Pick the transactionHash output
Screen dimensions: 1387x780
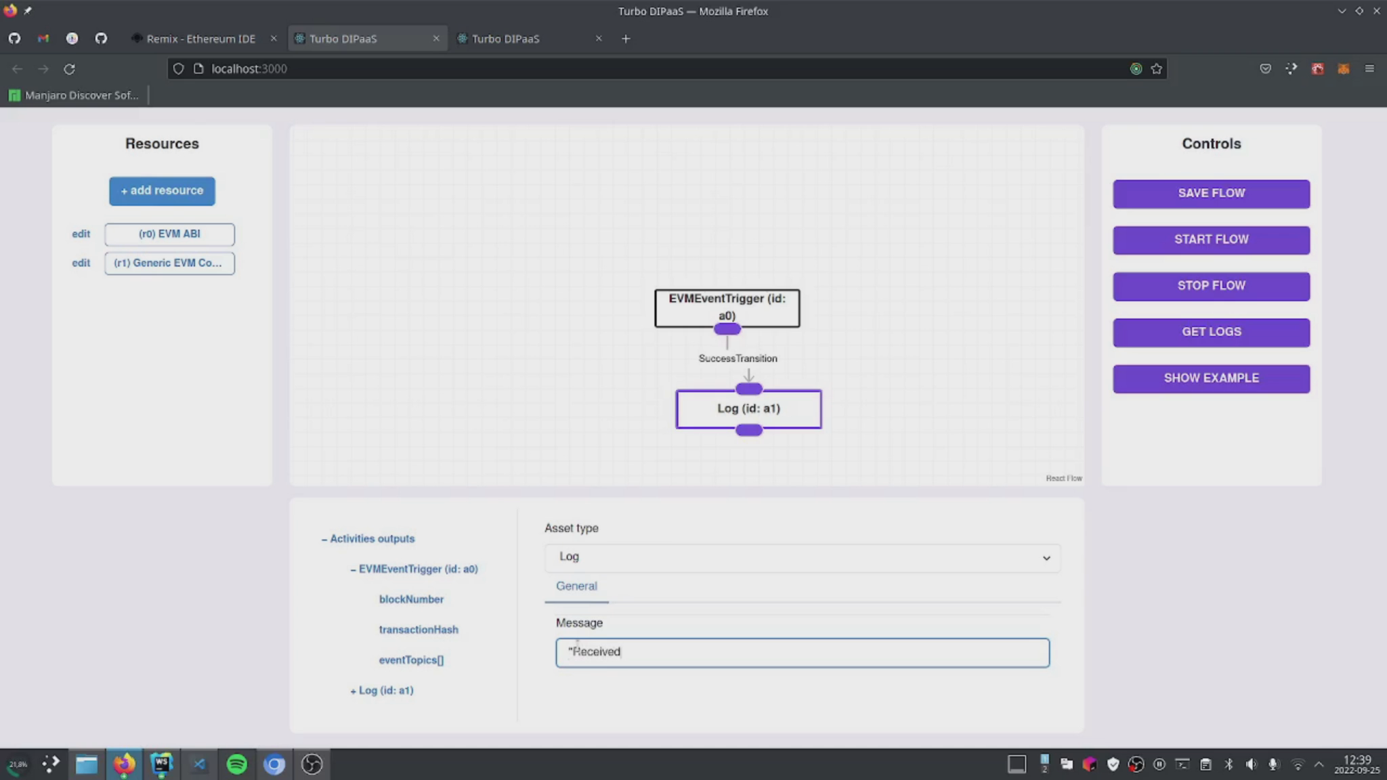[419, 630]
